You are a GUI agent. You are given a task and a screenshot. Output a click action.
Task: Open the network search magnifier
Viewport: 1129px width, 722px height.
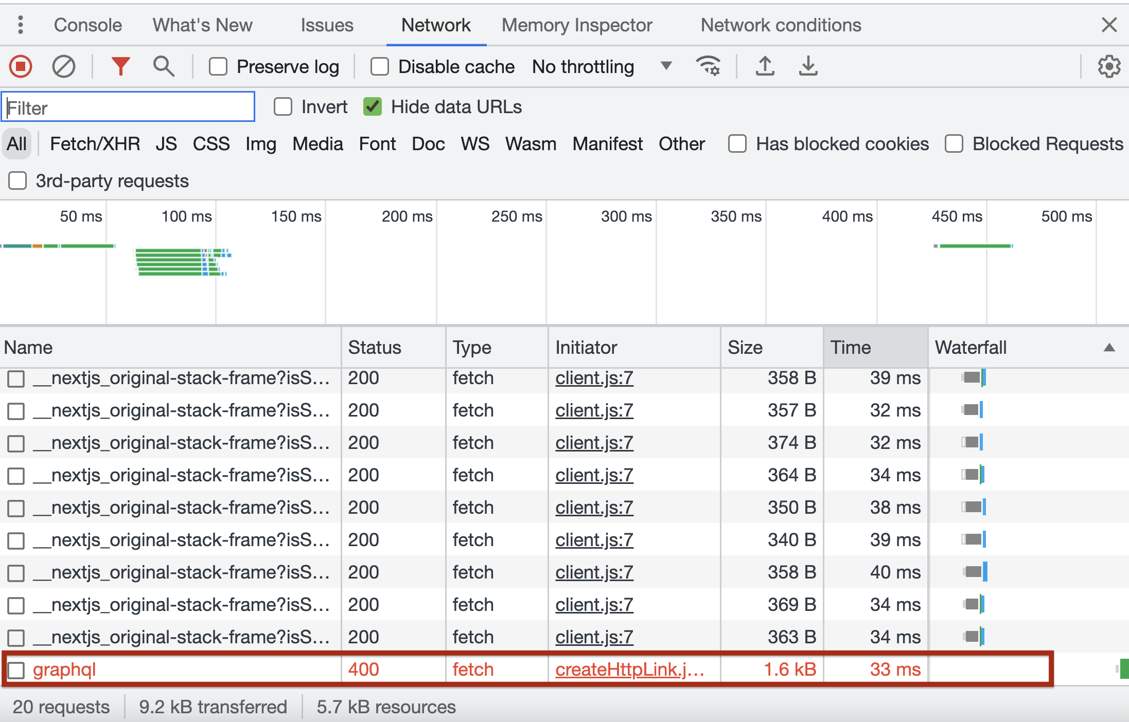click(x=164, y=67)
